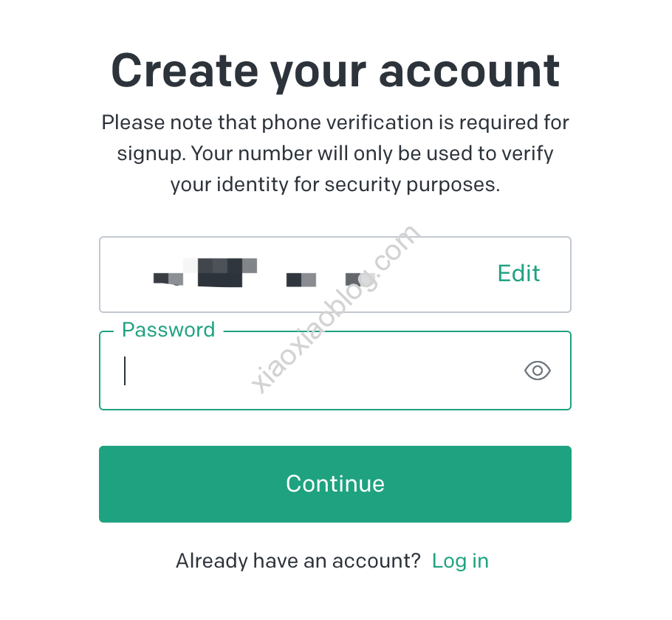Click the pixelated email text
Viewport: 672px width, 620px height.
(x=264, y=273)
